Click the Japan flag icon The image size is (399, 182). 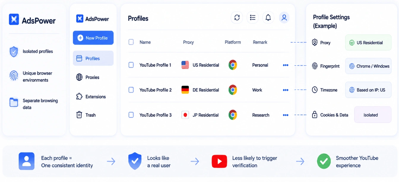185,115
